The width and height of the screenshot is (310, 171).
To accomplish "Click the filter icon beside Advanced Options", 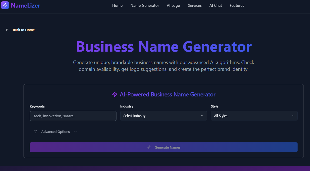I will tap(35, 132).
